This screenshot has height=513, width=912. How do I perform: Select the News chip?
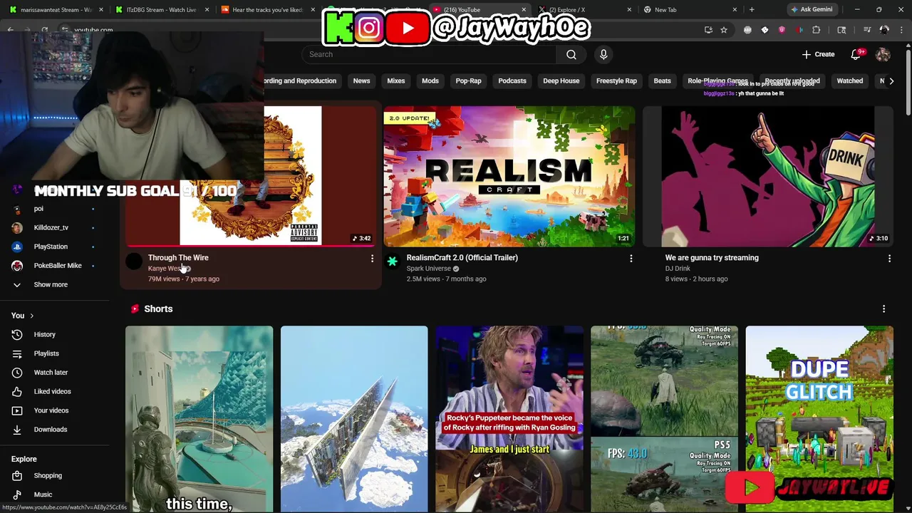361,81
